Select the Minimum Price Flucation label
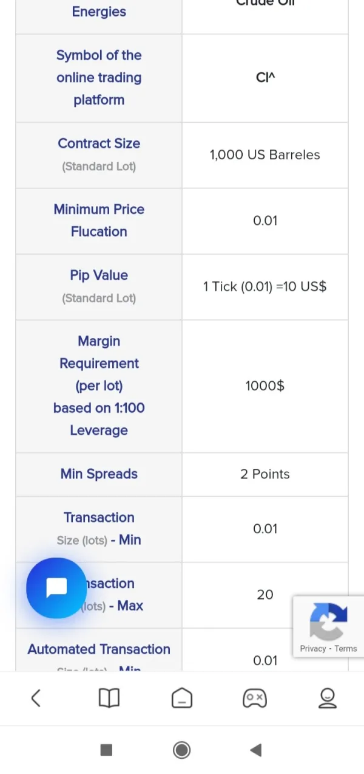Screen dimensions: 364x774 (x=99, y=220)
